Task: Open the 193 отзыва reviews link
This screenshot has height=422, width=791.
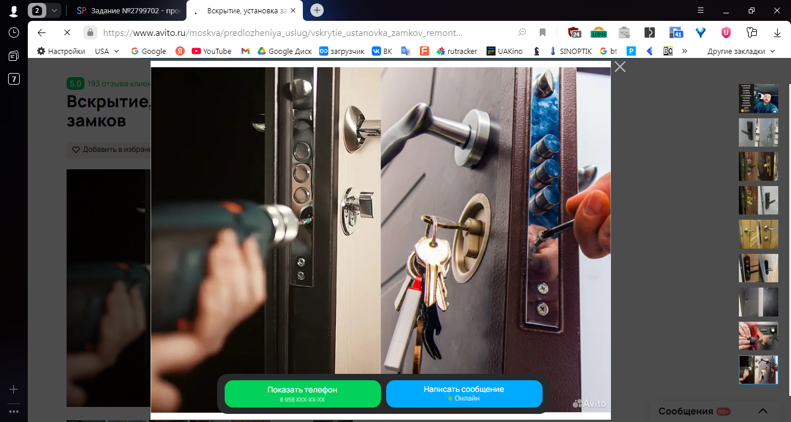Action: pos(119,83)
